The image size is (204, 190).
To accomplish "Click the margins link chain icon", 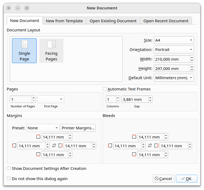I will click(54, 146).
